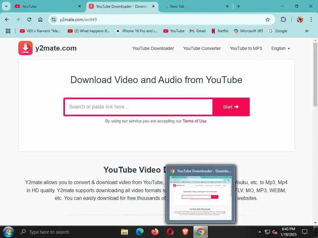The height and width of the screenshot is (238, 318).
Task: Switch to the YouTube tab
Action: (48, 7)
